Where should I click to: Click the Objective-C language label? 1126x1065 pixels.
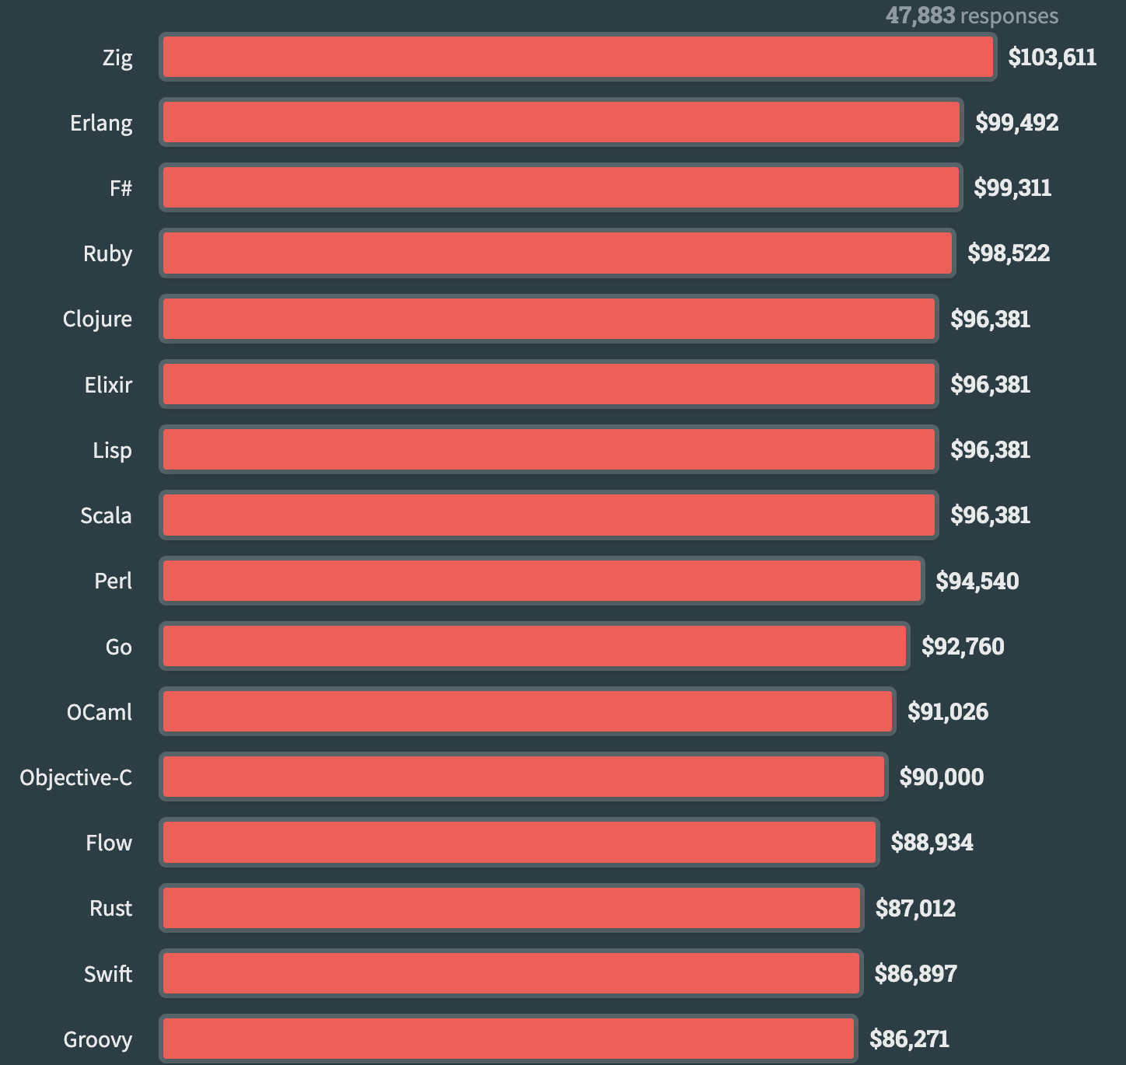point(76,777)
